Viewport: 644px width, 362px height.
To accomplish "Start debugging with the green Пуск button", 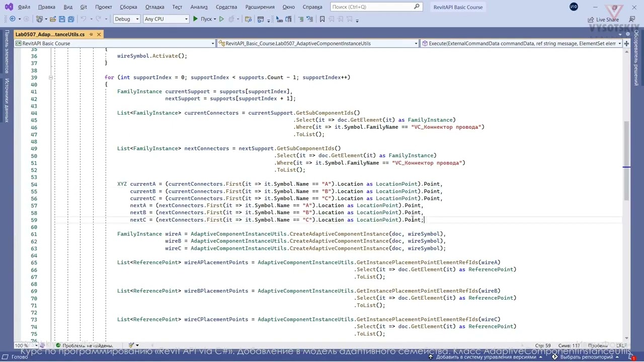I will (x=202, y=19).
